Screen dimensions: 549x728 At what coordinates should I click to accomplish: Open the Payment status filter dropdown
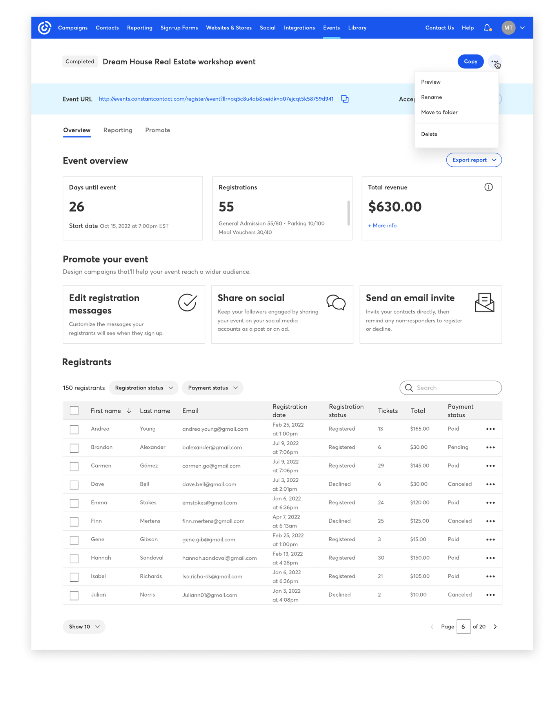213,388
